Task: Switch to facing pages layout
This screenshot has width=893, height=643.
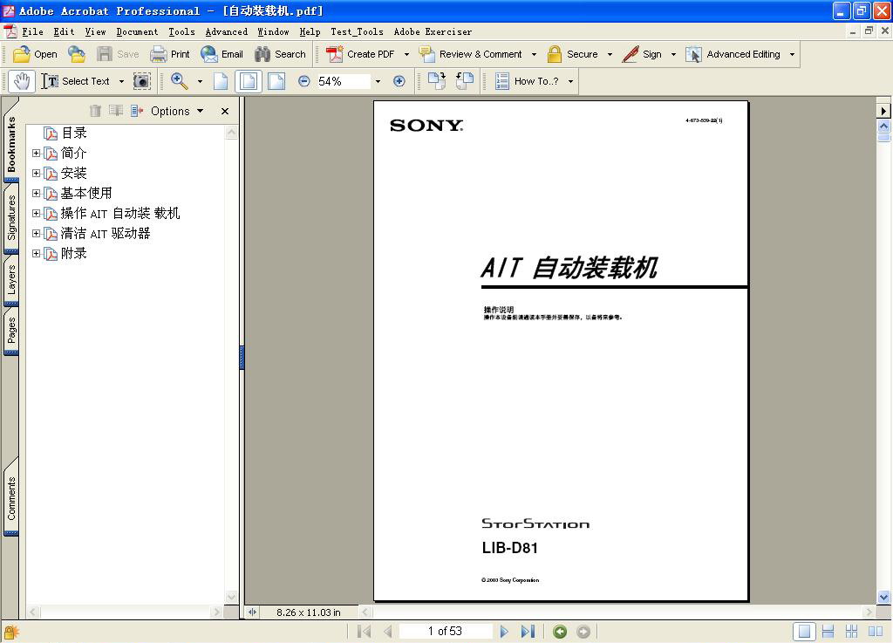Action: [876, 631]
